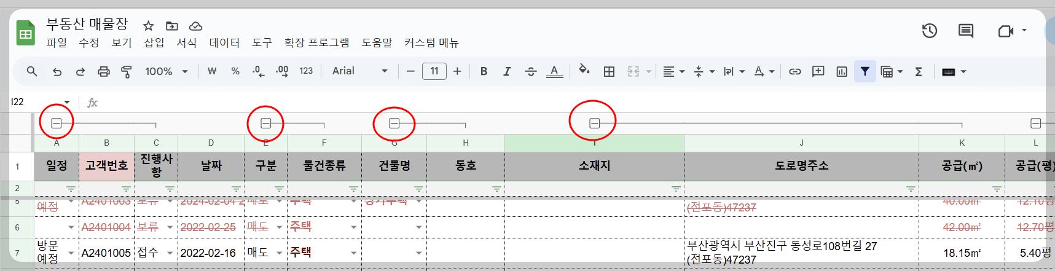Viewport: 1055px width, 271px height.
Task: Open filter for 도로명주소 column
Action: coord(911,189)
